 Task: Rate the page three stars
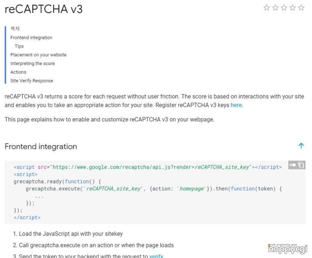click(x=284, y=8)
